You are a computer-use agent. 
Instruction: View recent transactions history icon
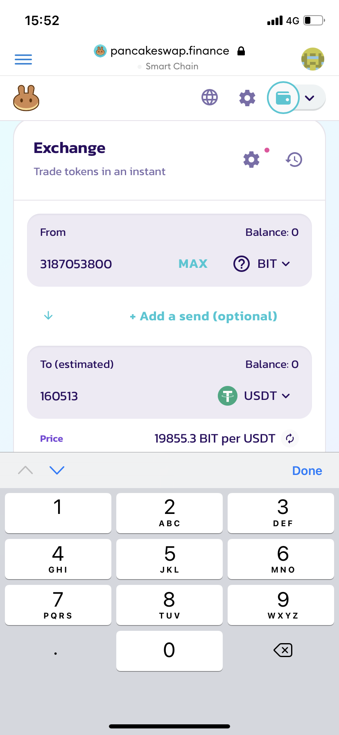click(x=294, y=159)
